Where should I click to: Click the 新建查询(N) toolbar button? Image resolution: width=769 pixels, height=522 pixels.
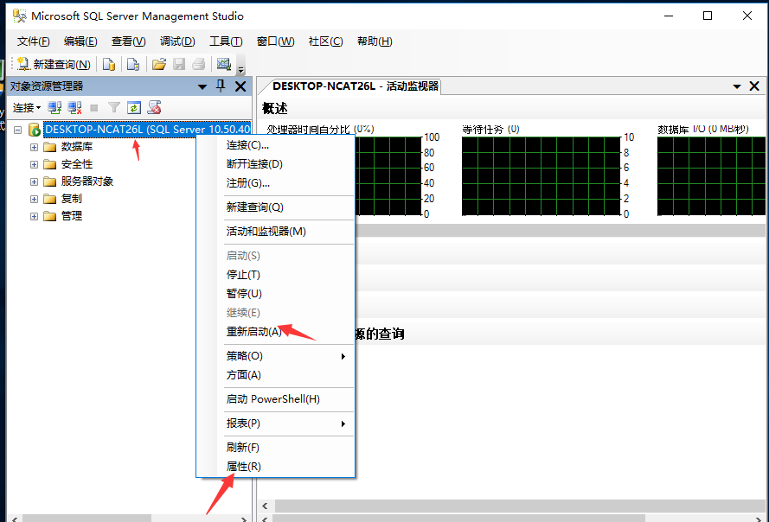(x=54, y=64)
